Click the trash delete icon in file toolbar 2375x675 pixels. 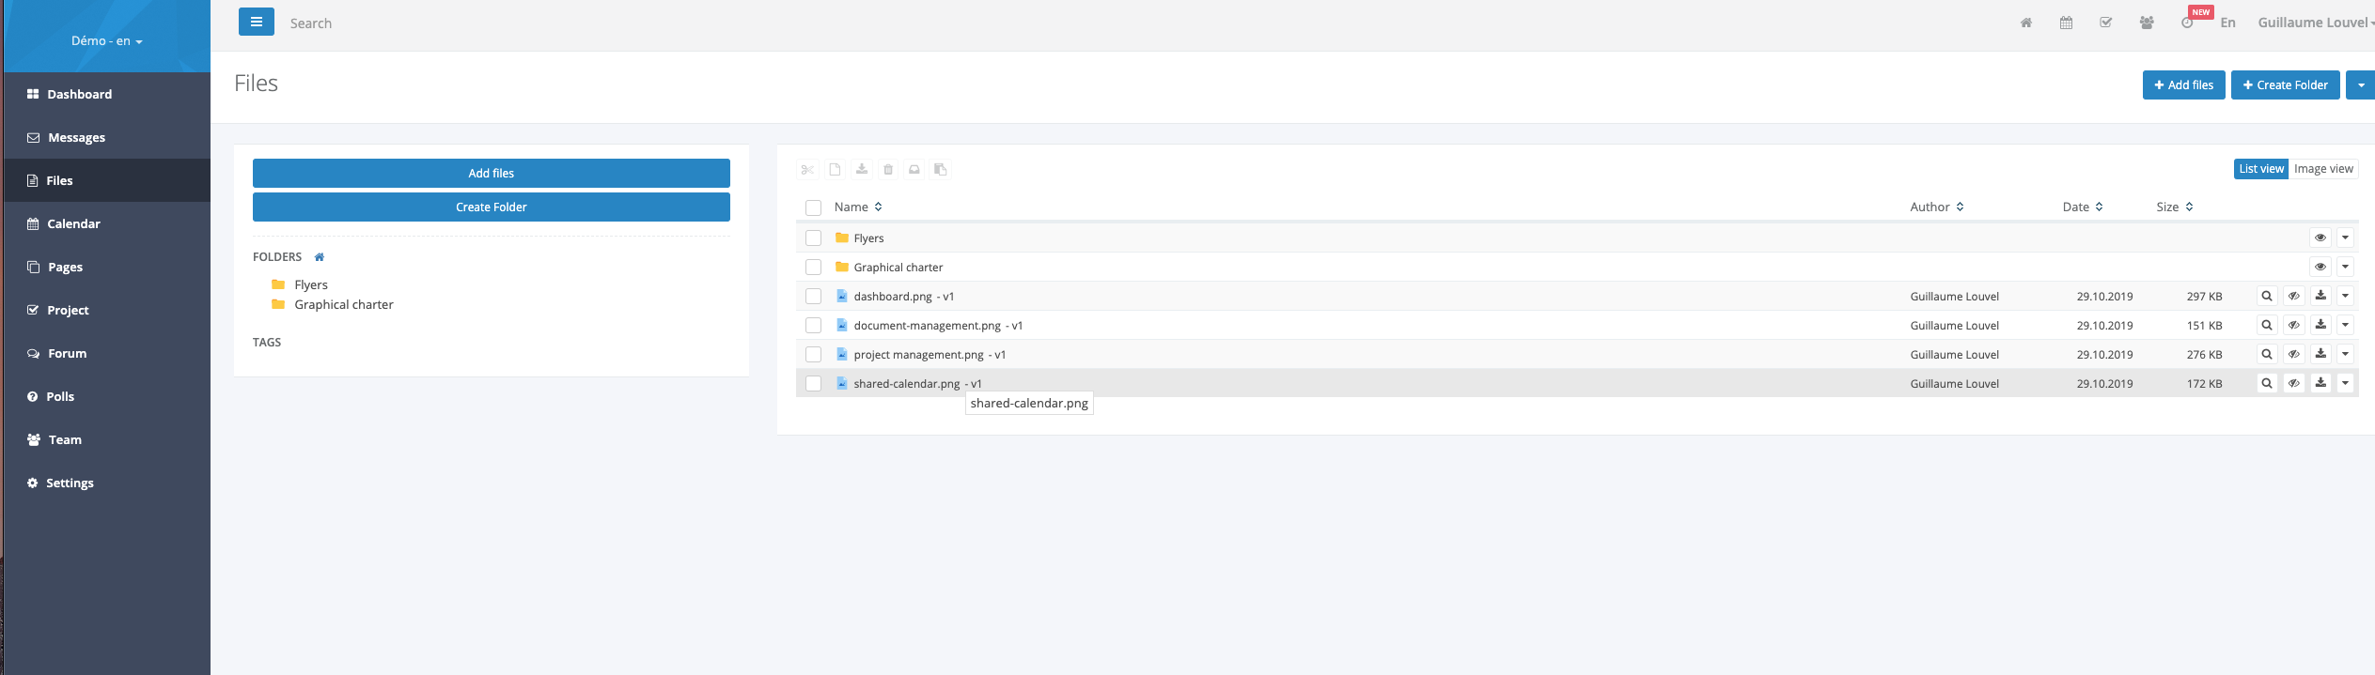[x=888, y=170]
